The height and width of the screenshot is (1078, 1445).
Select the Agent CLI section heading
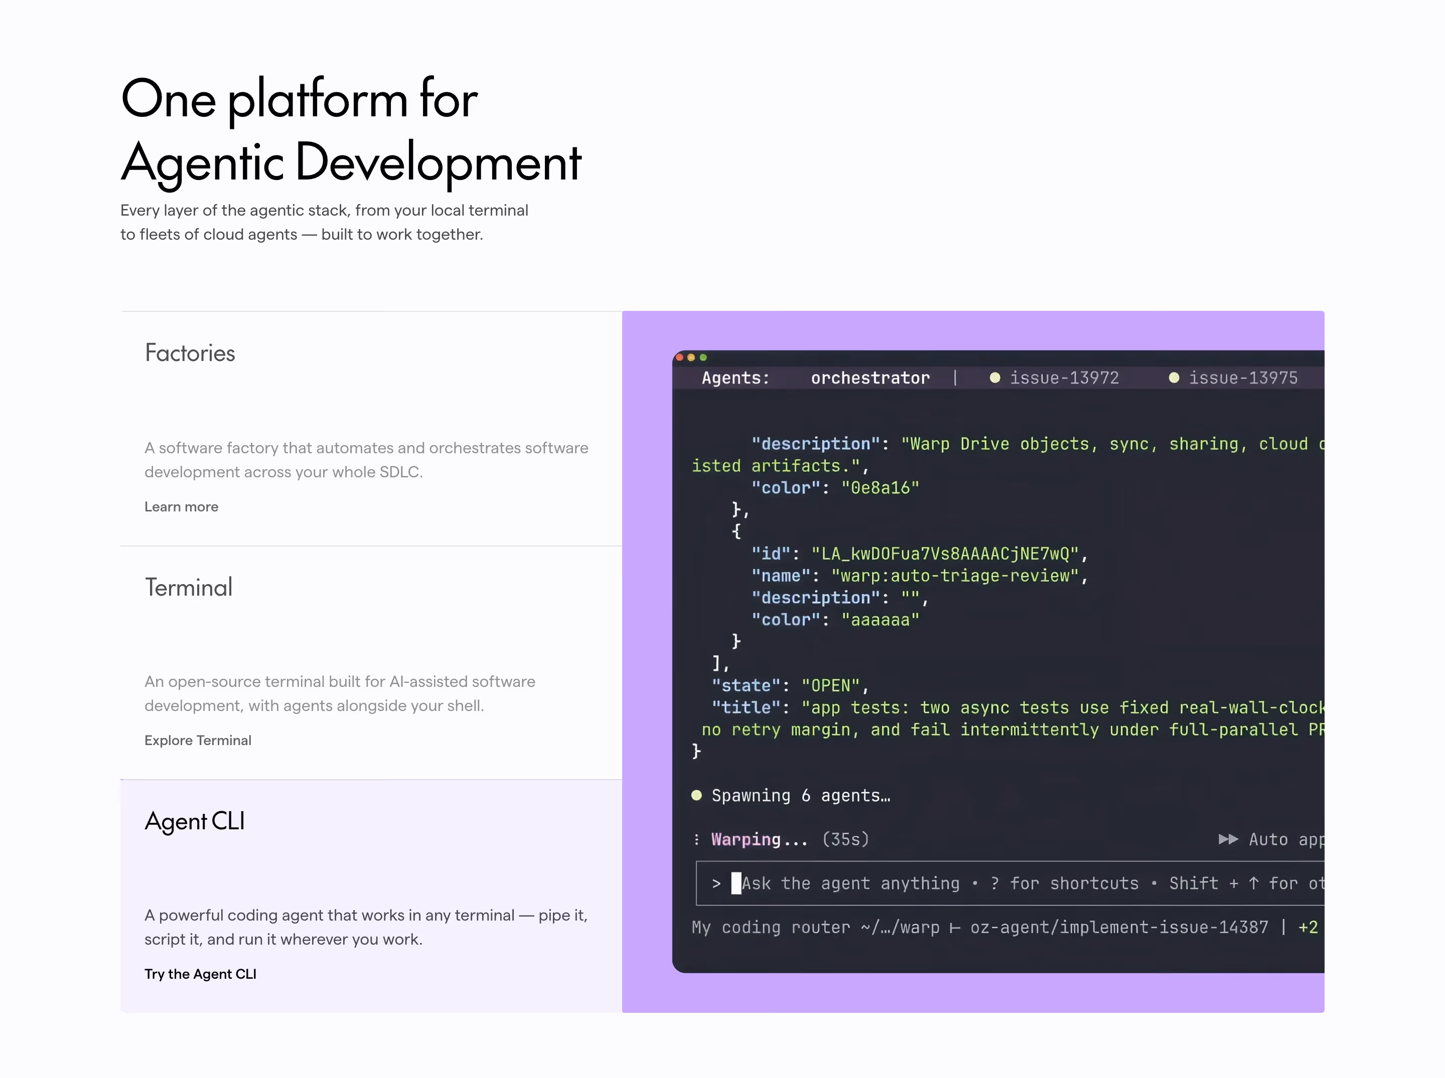point(195,821)
